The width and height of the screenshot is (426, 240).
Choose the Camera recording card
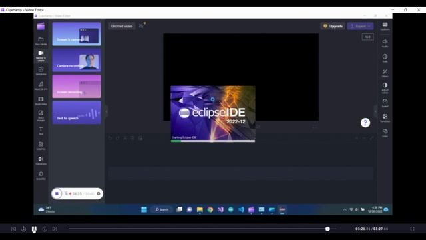pyautogui.click(x=77, y=60)
